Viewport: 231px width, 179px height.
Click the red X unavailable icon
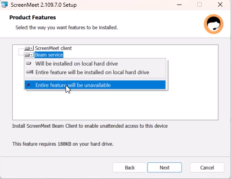(x=28, y=85)
